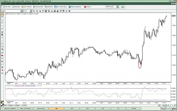The width and height of the screenshot is (177, 111).
Task: Open the Trades menu
Action: point(12,3)
